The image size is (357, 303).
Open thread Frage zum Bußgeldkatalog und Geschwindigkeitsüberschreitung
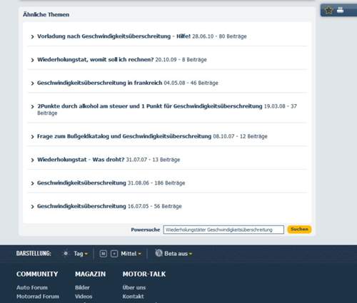(124, 136)
